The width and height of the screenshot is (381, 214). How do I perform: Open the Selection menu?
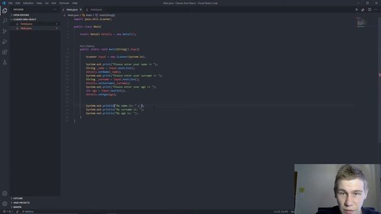(28, 3)
